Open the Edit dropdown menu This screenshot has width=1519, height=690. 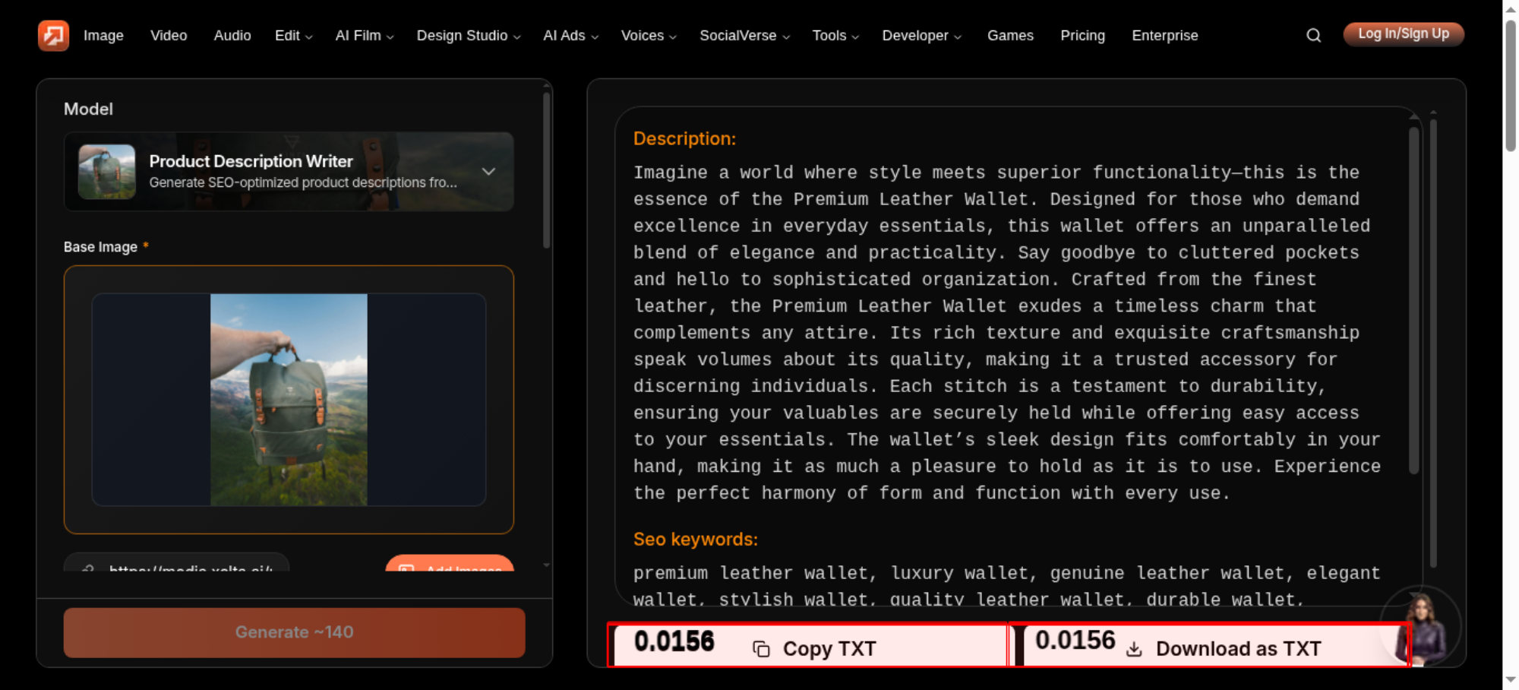click(293, 36)
